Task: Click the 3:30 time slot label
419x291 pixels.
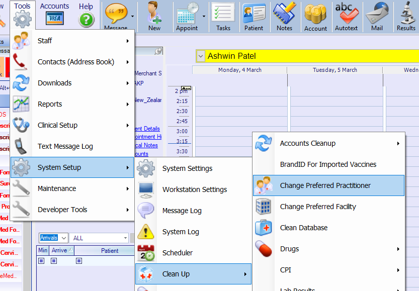Action: pos(182,151)
